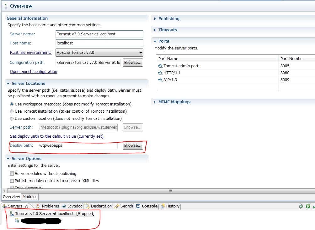Select Use Tomcat installation radio option

(12, 111)
